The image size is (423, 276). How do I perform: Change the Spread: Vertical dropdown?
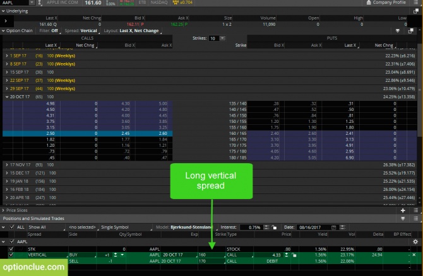coord(82,31)
